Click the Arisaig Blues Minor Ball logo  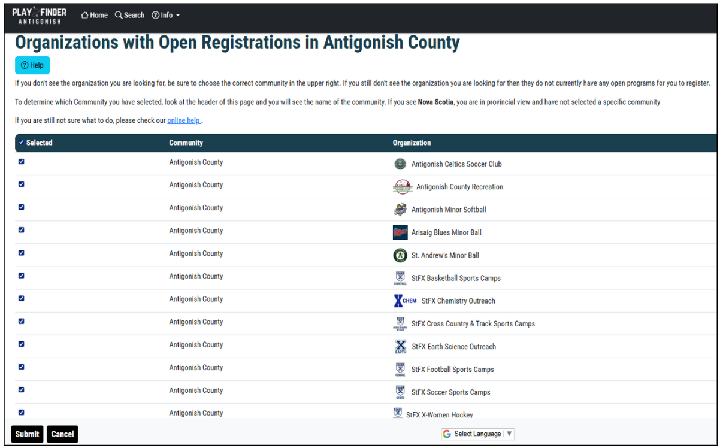pyautogui.click(x=400, y=232)
